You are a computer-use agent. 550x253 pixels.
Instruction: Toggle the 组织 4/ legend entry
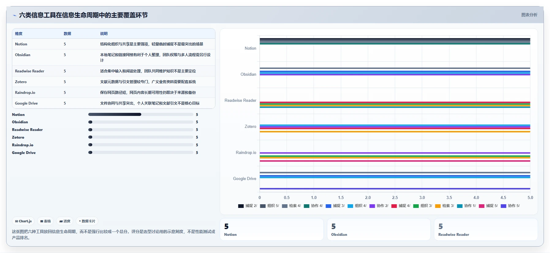tap(357, 206)
